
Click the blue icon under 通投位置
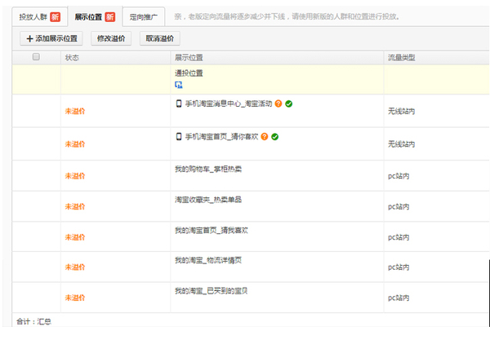tap(178, 85)
